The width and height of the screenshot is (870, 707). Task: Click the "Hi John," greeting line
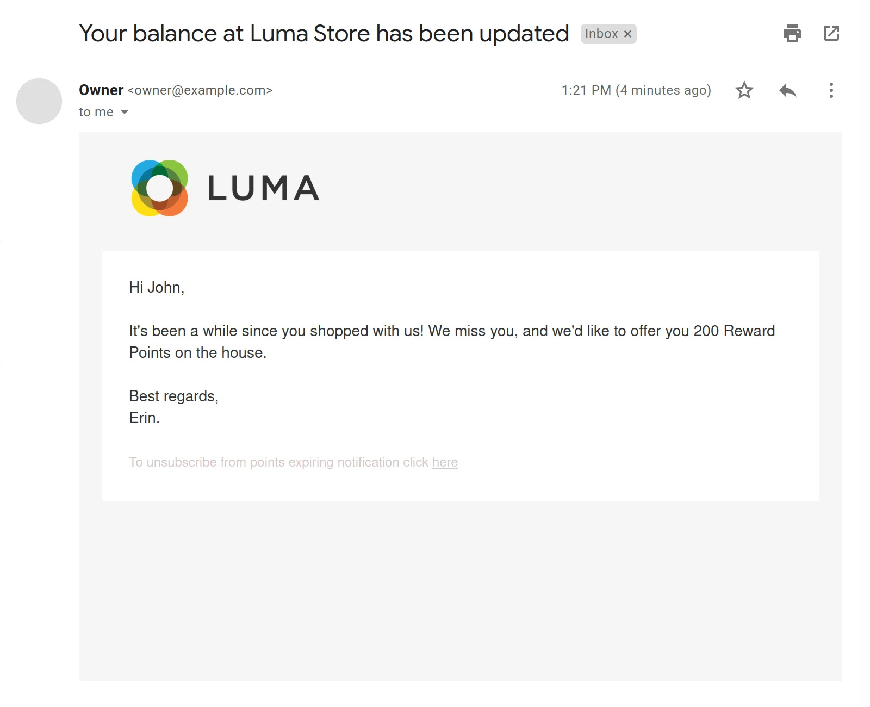click(x=157, y=287)
